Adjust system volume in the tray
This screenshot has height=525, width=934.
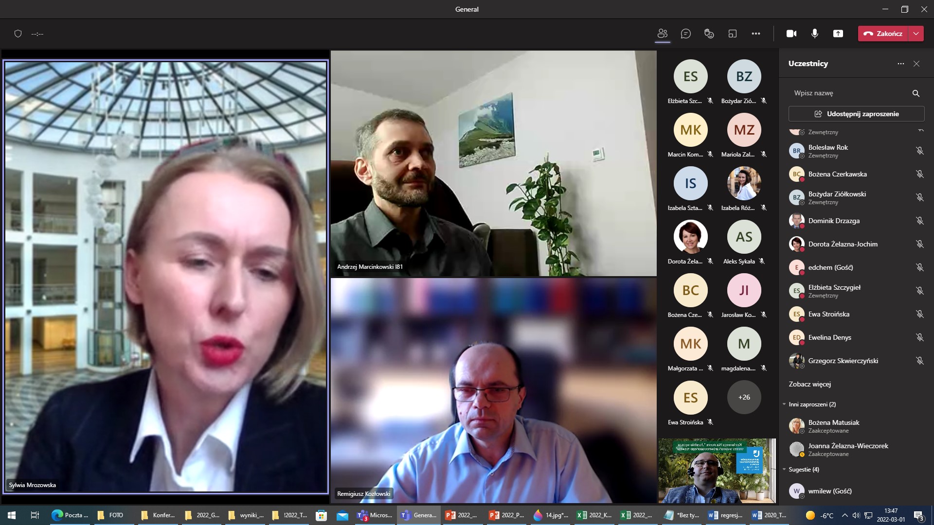pos(855,515)
